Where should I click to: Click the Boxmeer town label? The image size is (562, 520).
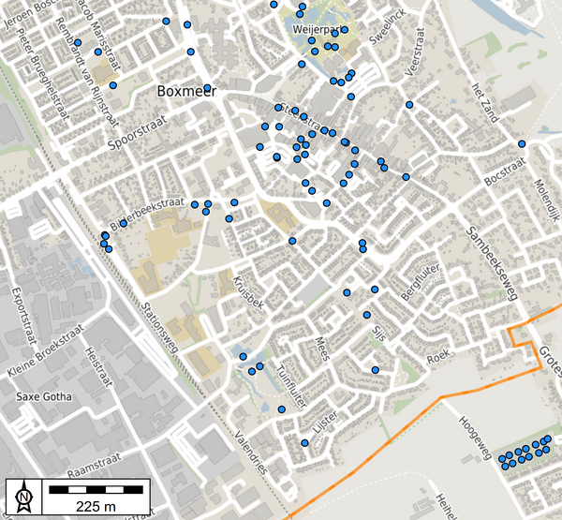pyautogui.click(x=186, y=91)
